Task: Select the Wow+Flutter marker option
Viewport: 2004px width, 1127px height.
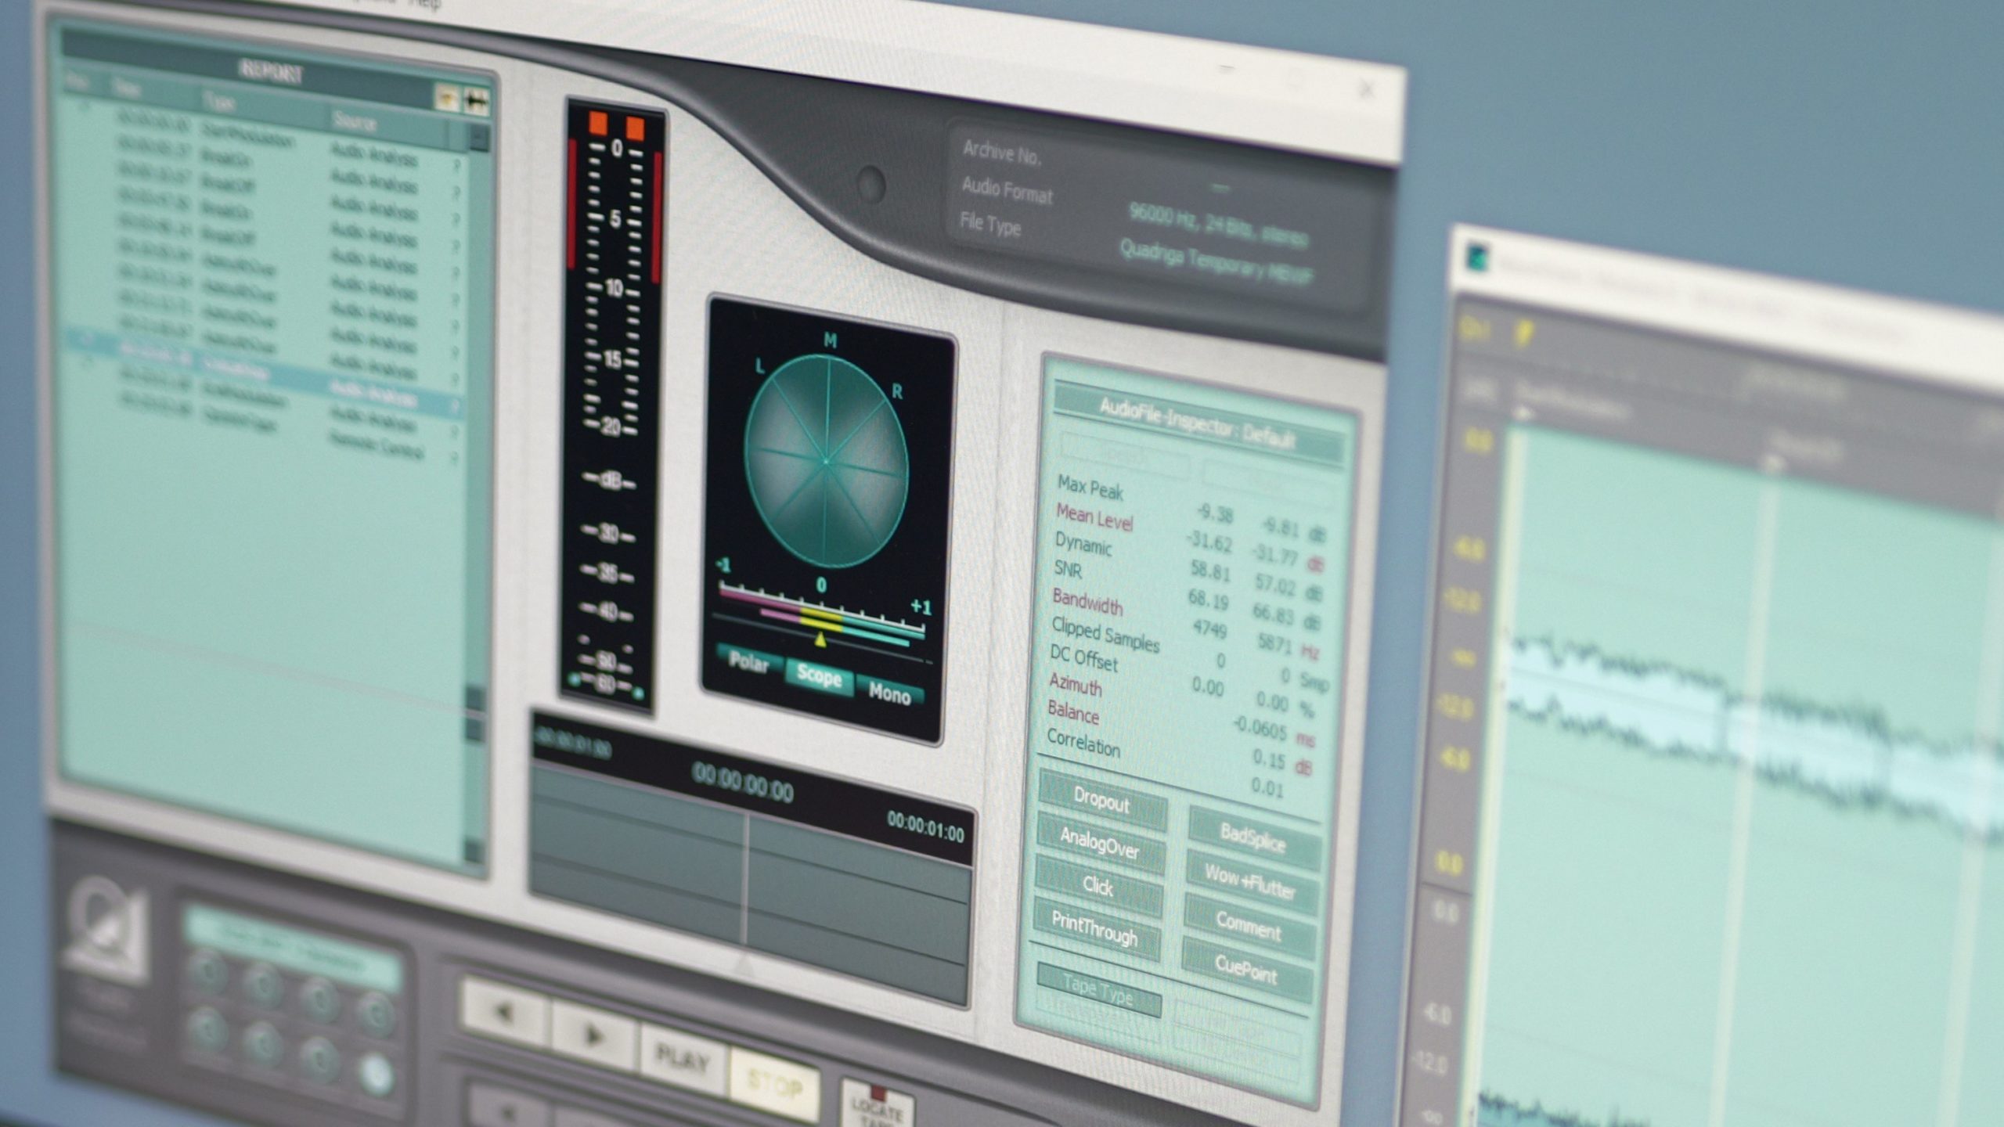Action: coord(1250,883)
